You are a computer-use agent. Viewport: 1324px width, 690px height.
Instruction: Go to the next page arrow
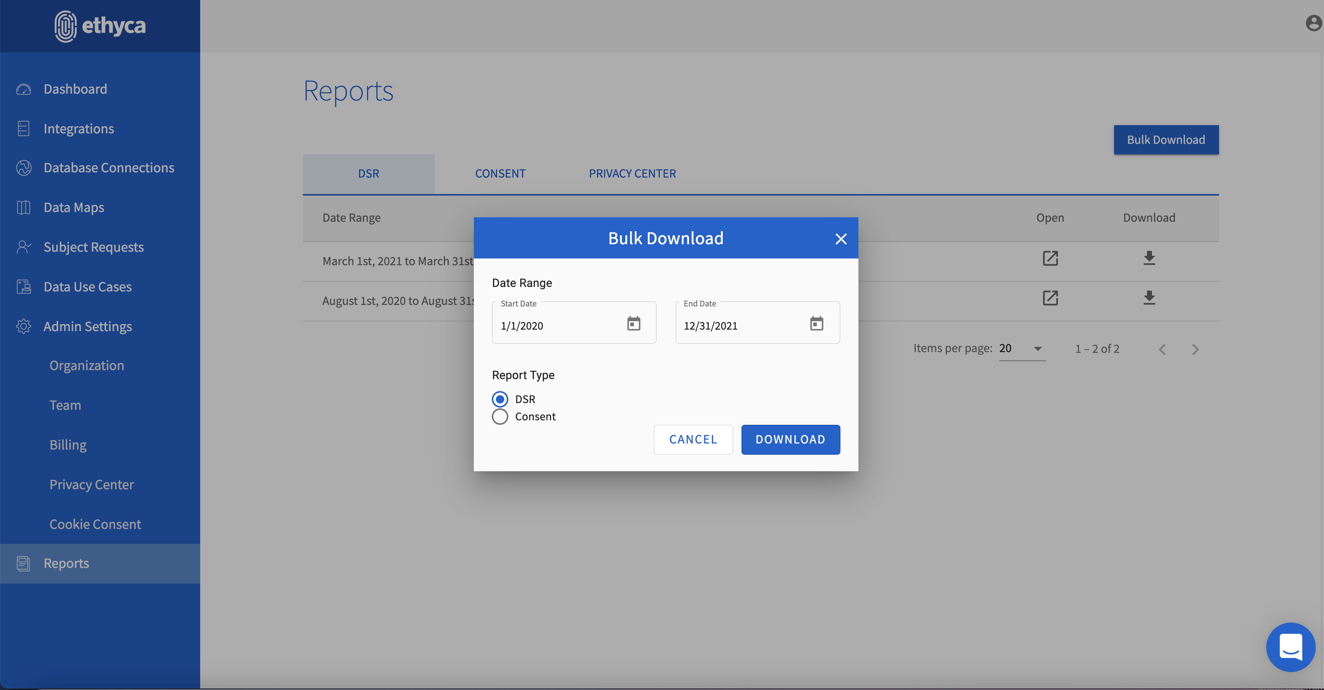tap(1195, 350)
